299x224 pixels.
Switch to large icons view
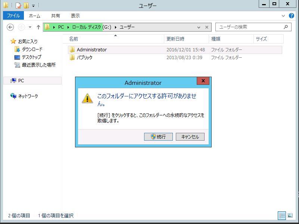tap(290, 215)
